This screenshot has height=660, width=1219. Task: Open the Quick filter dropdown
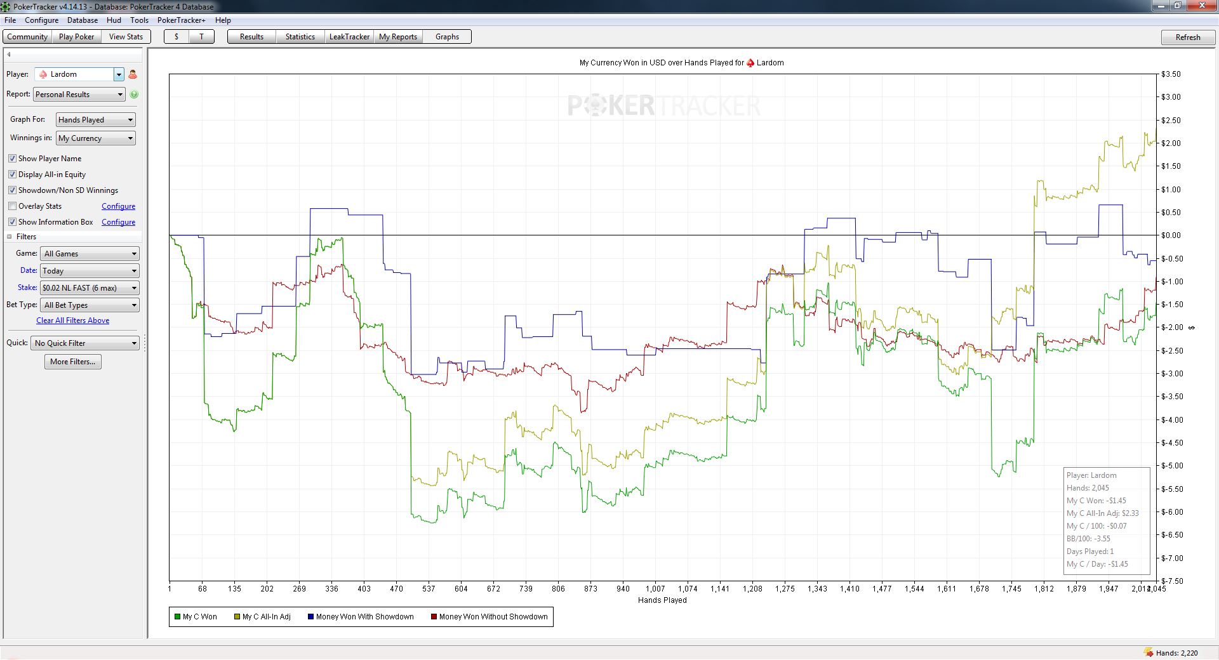pyautogui.click(x=85, y=343)
